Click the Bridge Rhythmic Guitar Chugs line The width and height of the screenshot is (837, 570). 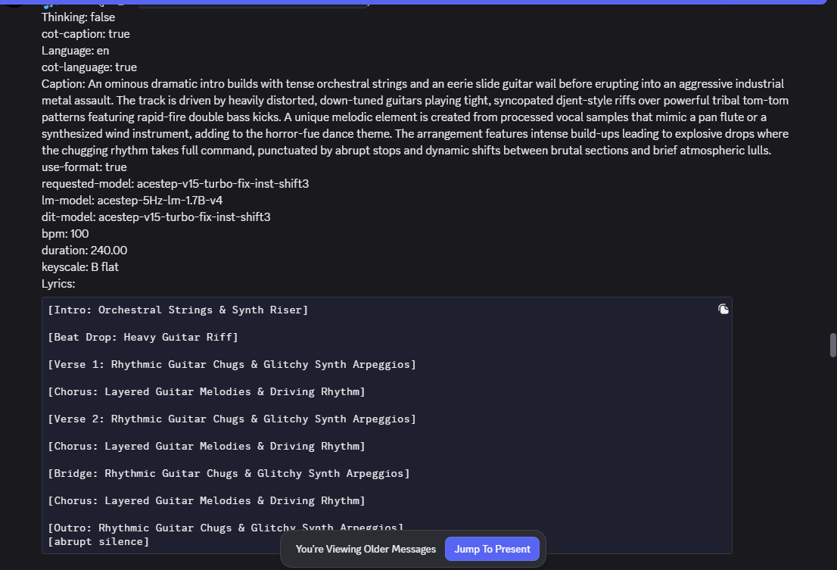coord(229,473)
